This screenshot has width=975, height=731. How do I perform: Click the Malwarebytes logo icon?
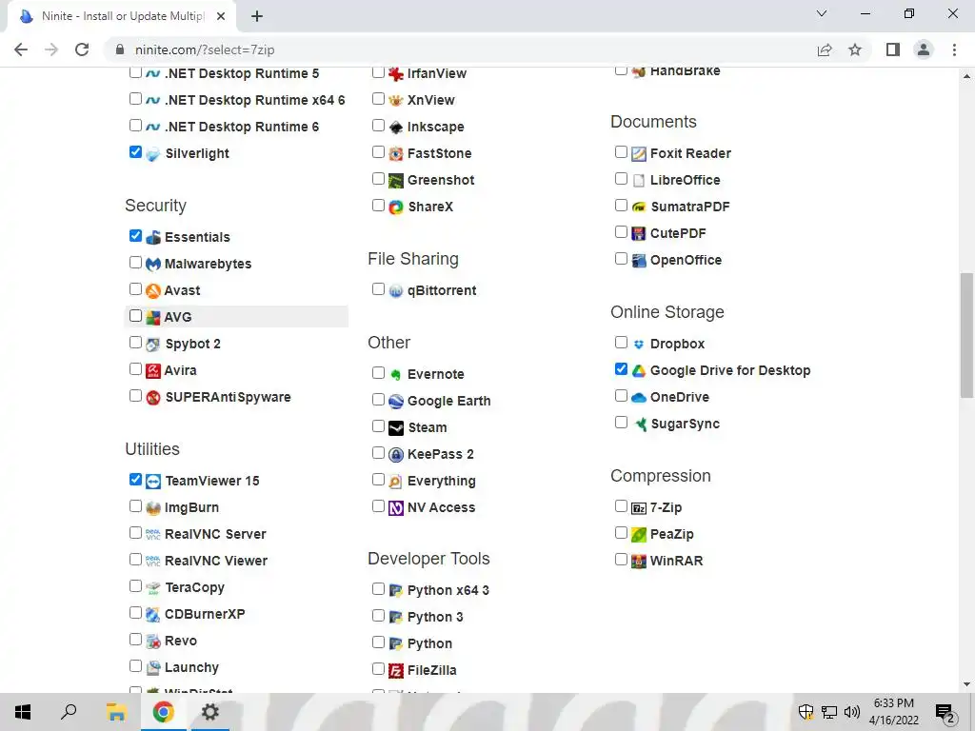(x=153, y=265)
